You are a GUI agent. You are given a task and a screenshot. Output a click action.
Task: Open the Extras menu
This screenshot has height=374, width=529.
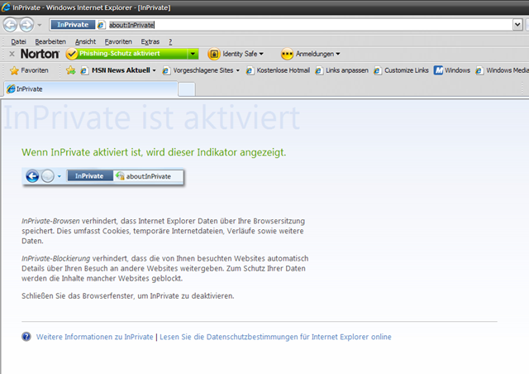[x=150, y=41]
